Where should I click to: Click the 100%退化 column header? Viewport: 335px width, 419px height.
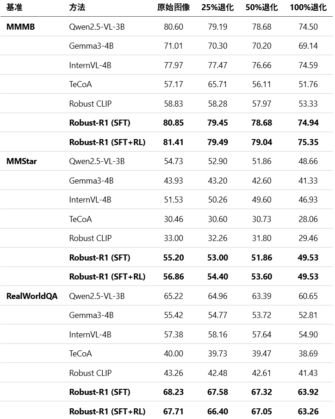pyautogui.click(x=308, y=7)
